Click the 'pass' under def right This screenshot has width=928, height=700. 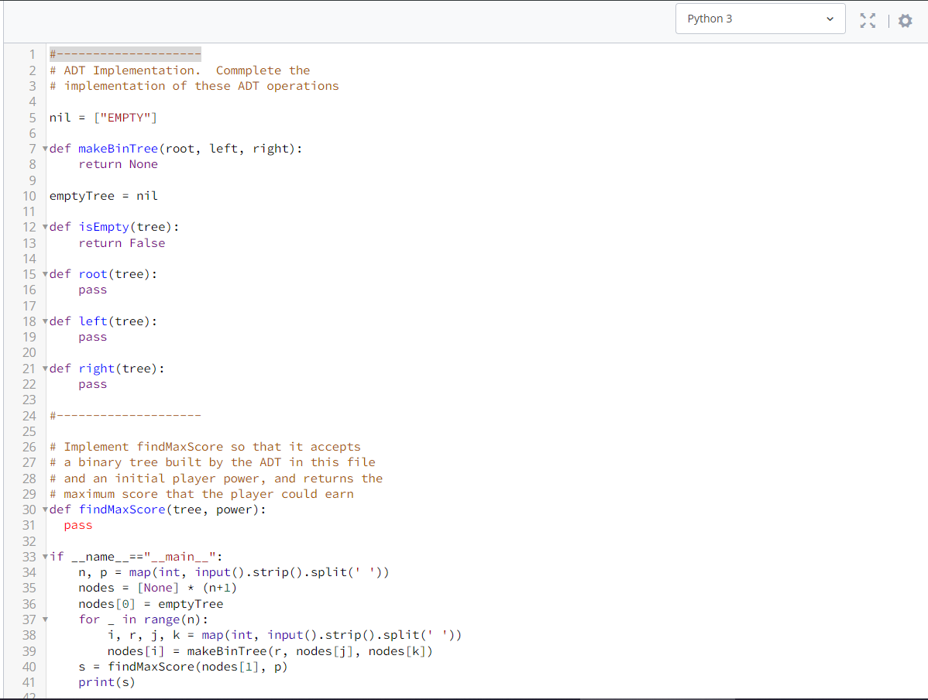tap(93, 385)
